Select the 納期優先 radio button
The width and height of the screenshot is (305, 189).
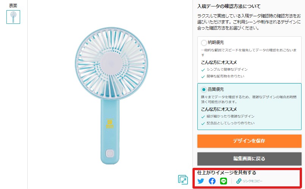click(204, 43)
